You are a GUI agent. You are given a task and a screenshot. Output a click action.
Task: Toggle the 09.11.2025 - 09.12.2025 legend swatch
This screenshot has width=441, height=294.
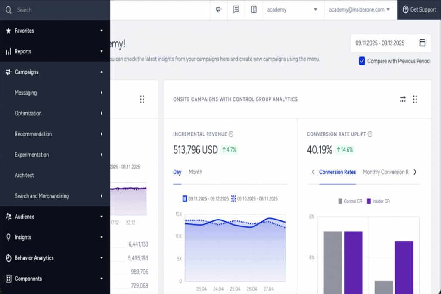[185, 199]
